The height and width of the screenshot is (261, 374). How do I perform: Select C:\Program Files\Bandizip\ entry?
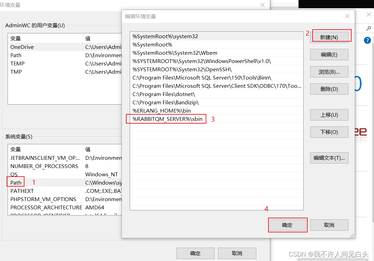click(x=217, y=102)
